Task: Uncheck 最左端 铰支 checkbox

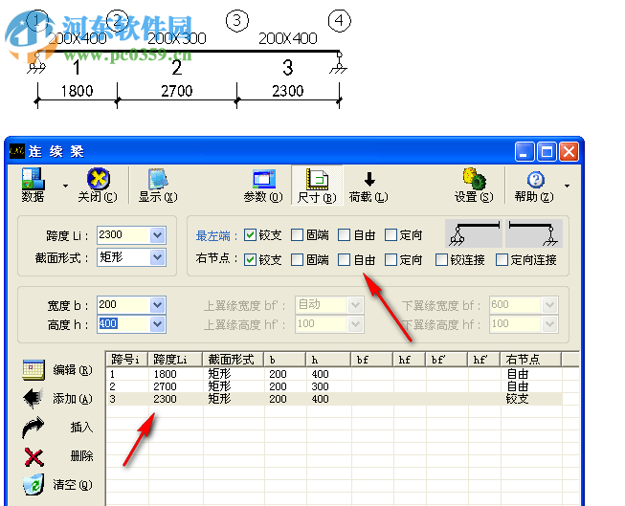Action: 251,235
